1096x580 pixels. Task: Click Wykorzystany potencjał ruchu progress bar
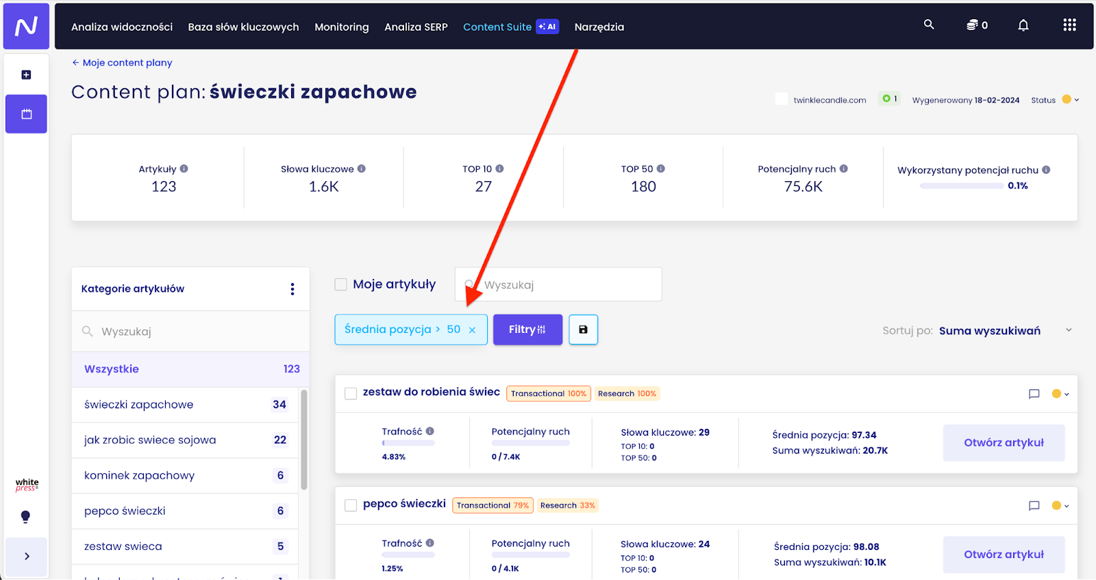point(962,186)
